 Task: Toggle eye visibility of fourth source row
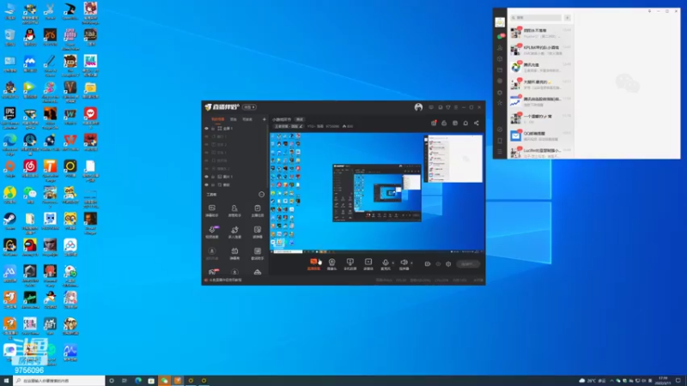(x=206, y=153)
